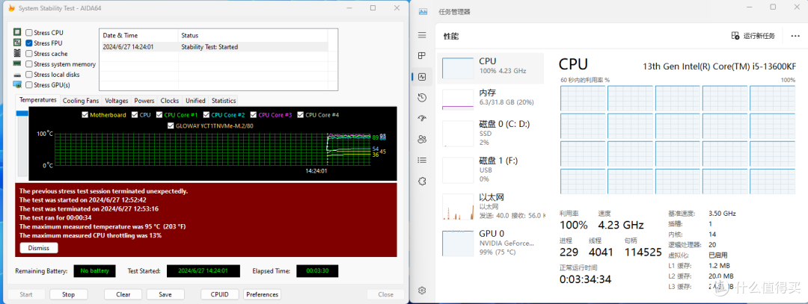Enable Stress CPU checkbox
The height and width of the screenshot is (304, 808).
click(29, 33)
